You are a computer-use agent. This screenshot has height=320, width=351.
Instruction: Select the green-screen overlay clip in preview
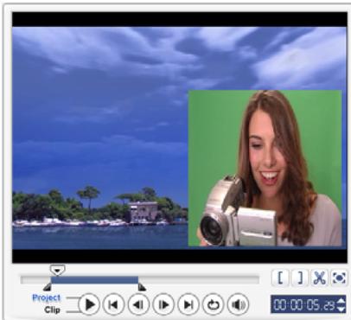265,168
